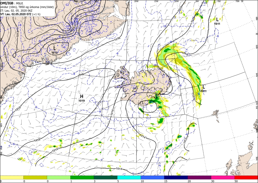
Task: Click the '1019' pressure value under the H
Action: (x=82, y=101)
